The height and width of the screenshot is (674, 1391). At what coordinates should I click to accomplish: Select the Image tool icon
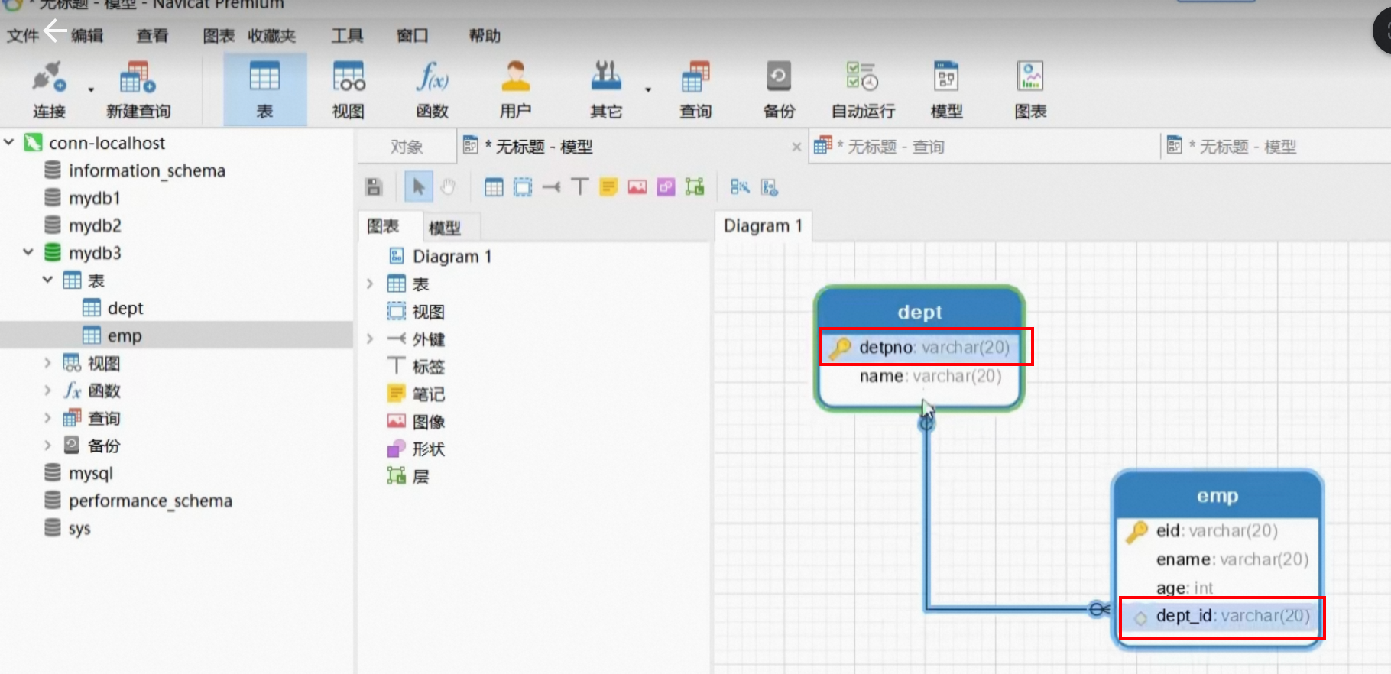pos(637,187)
